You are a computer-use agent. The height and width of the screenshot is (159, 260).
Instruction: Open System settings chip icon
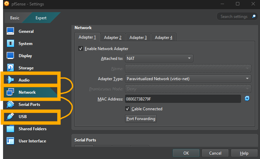[10, 43]
